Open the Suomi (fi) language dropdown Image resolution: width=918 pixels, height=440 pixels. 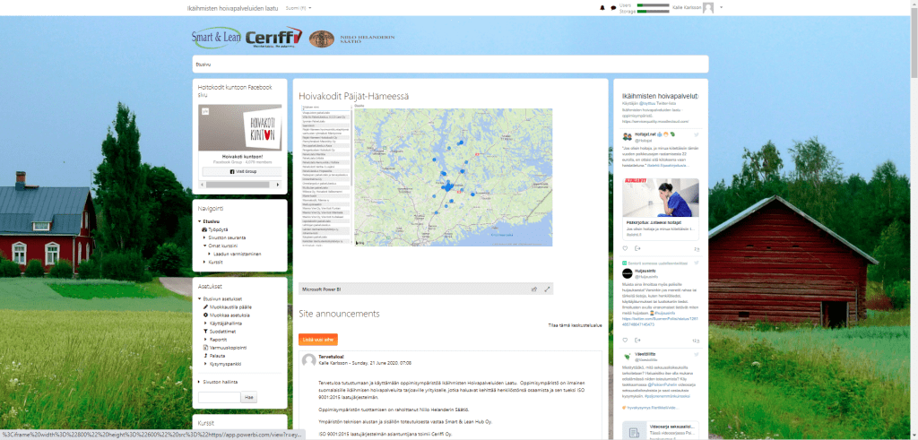[x=297, y=7]
